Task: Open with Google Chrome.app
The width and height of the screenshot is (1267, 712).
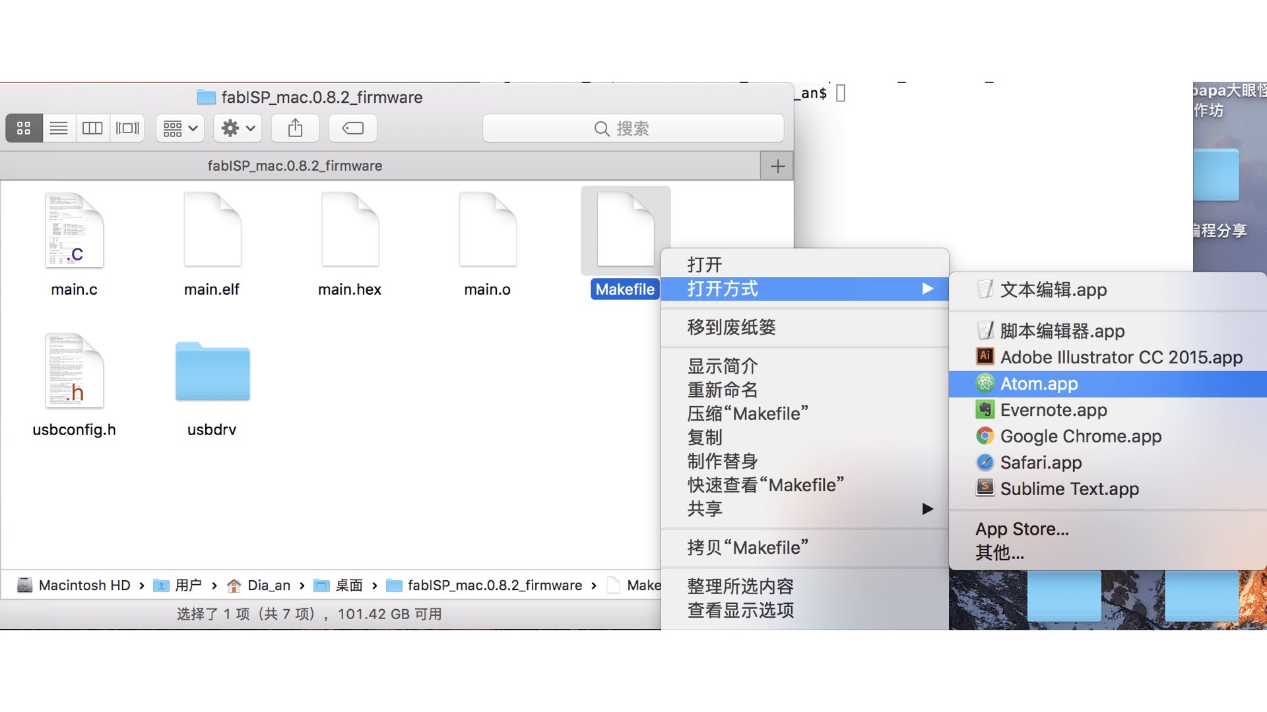Action: click(1108, 436)
